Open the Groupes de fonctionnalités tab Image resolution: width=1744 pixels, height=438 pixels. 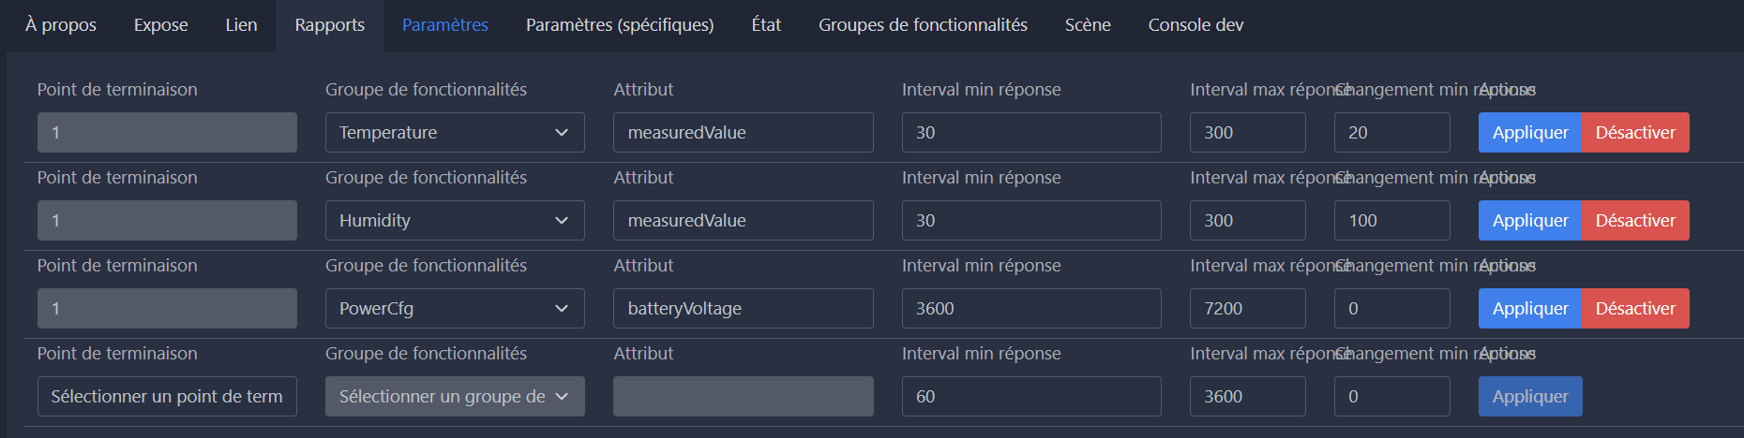(x=923, y=25)
